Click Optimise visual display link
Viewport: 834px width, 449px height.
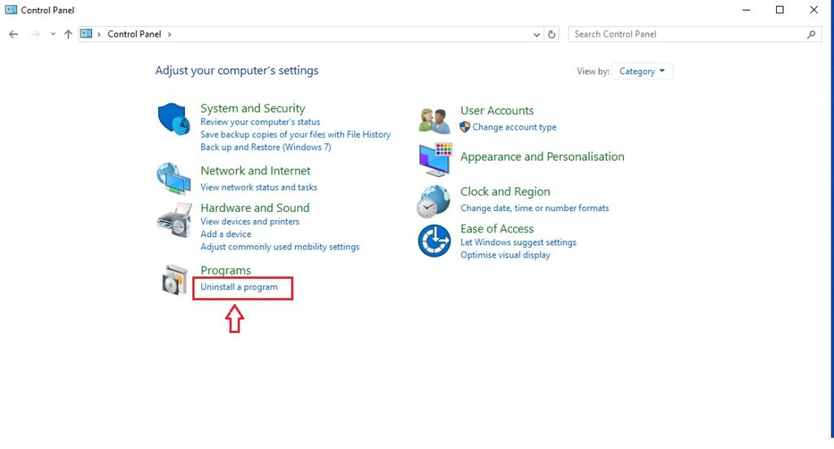(x=505, y=255)
